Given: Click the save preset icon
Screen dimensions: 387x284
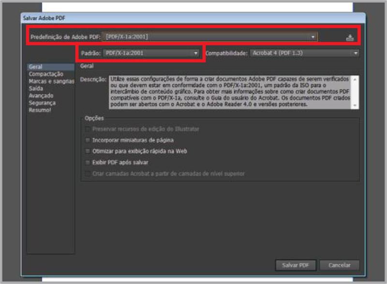Looking at the screenshot, I should point(349,38).
